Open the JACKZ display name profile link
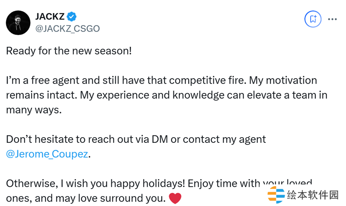The image size is (346, 206). tap(50, 16)
